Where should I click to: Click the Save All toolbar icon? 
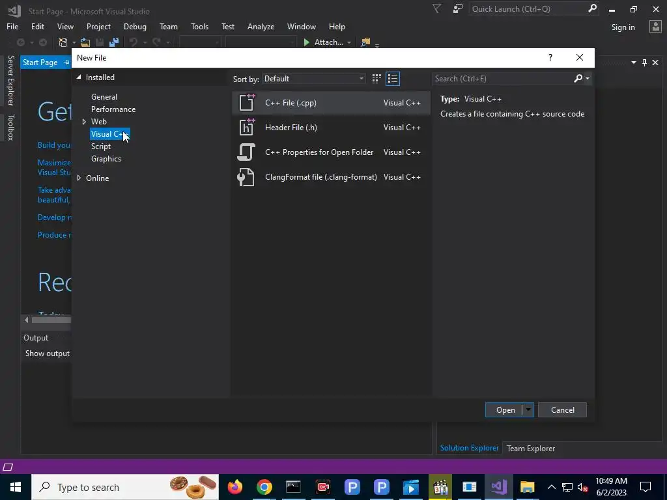coord(114,42)
